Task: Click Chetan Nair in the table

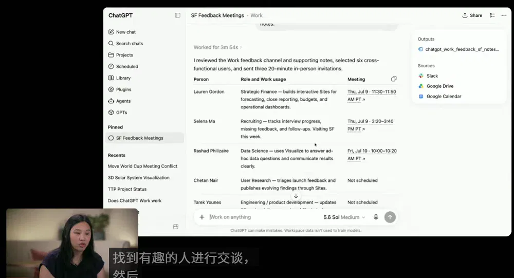Action: 206,180
